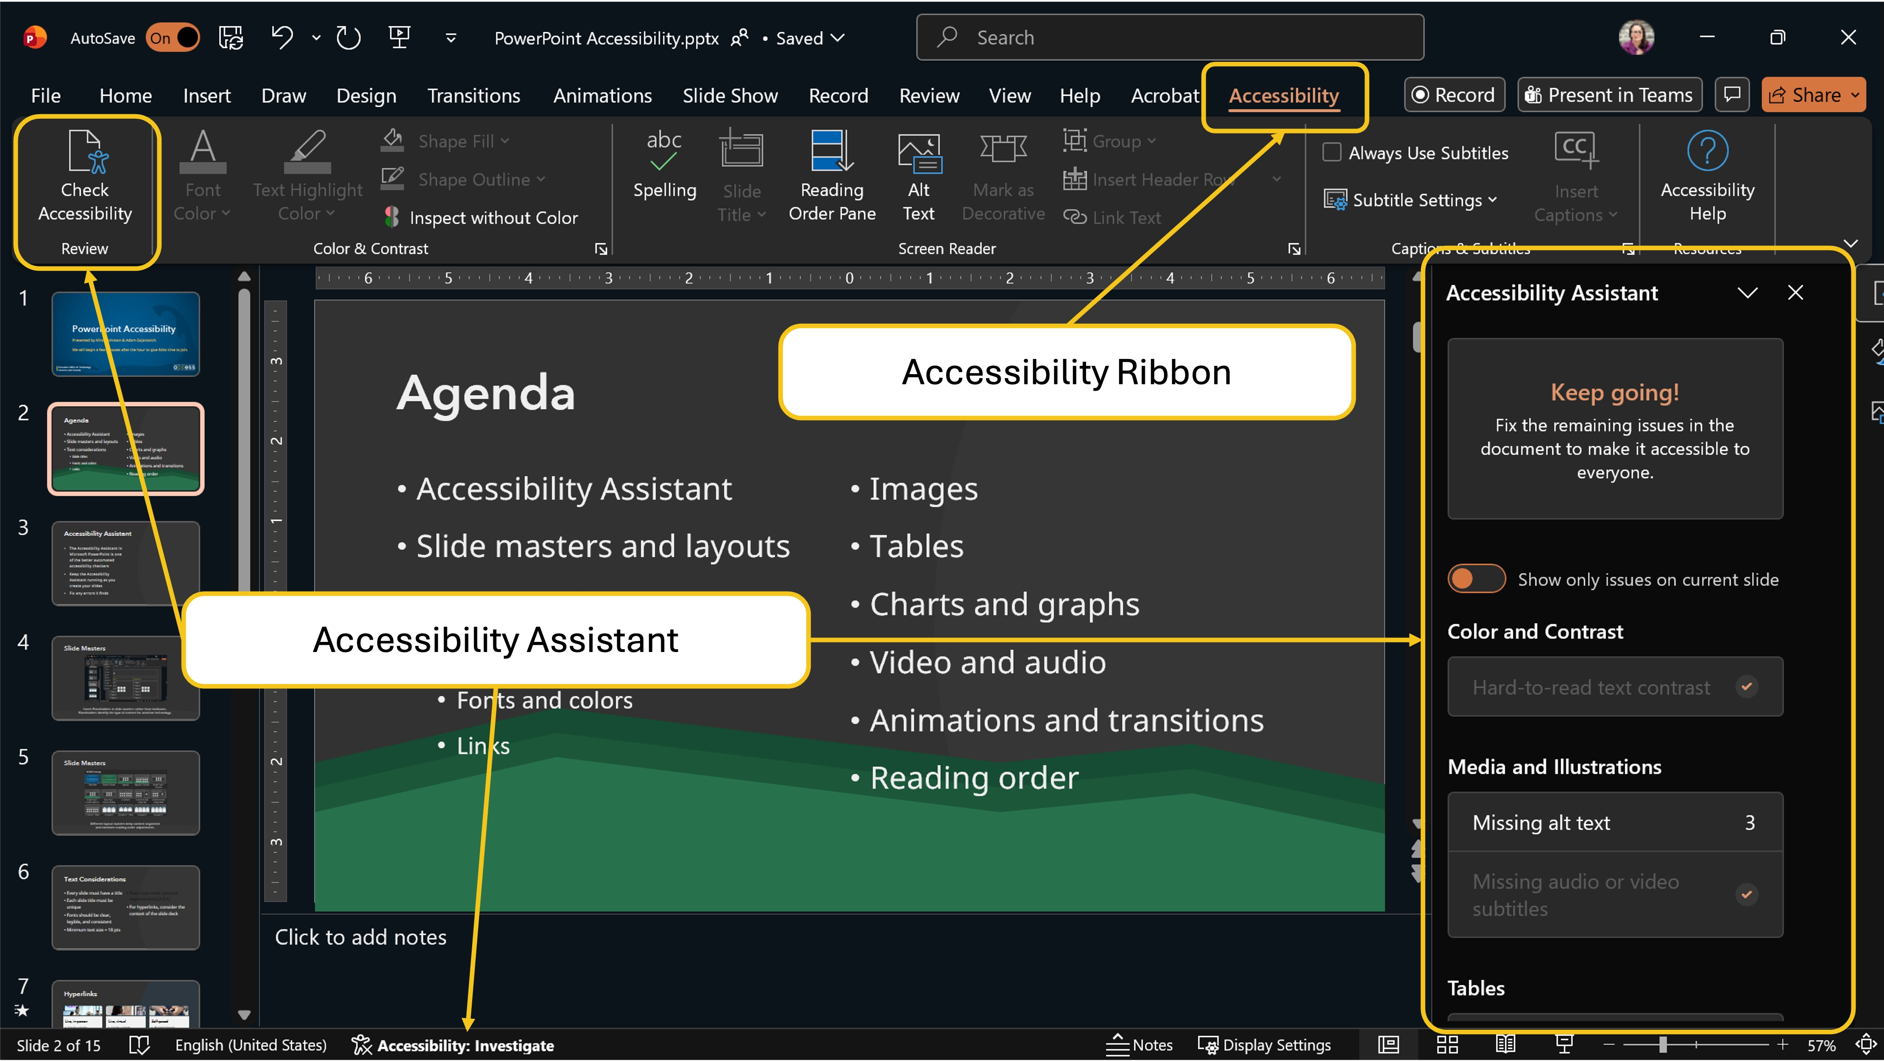Open the Screen Reader dialog launcher

pyautogui.click(x=1294, y=249)
